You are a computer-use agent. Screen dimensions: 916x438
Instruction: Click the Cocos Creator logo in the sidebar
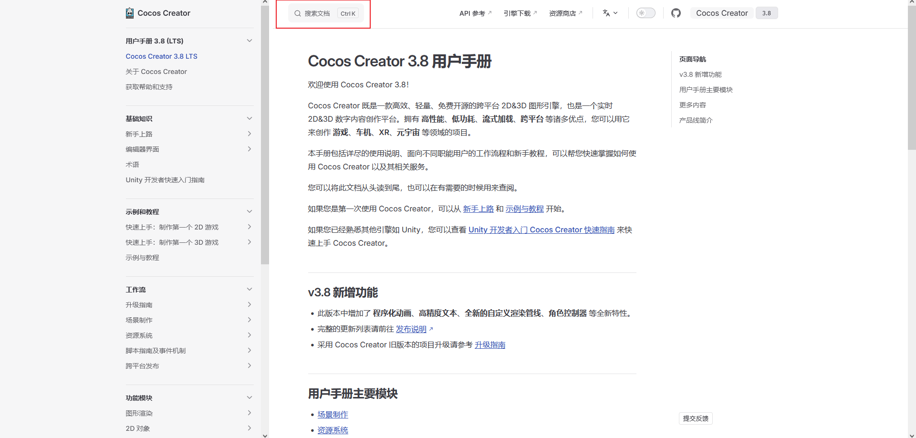[x=129, y=13]
